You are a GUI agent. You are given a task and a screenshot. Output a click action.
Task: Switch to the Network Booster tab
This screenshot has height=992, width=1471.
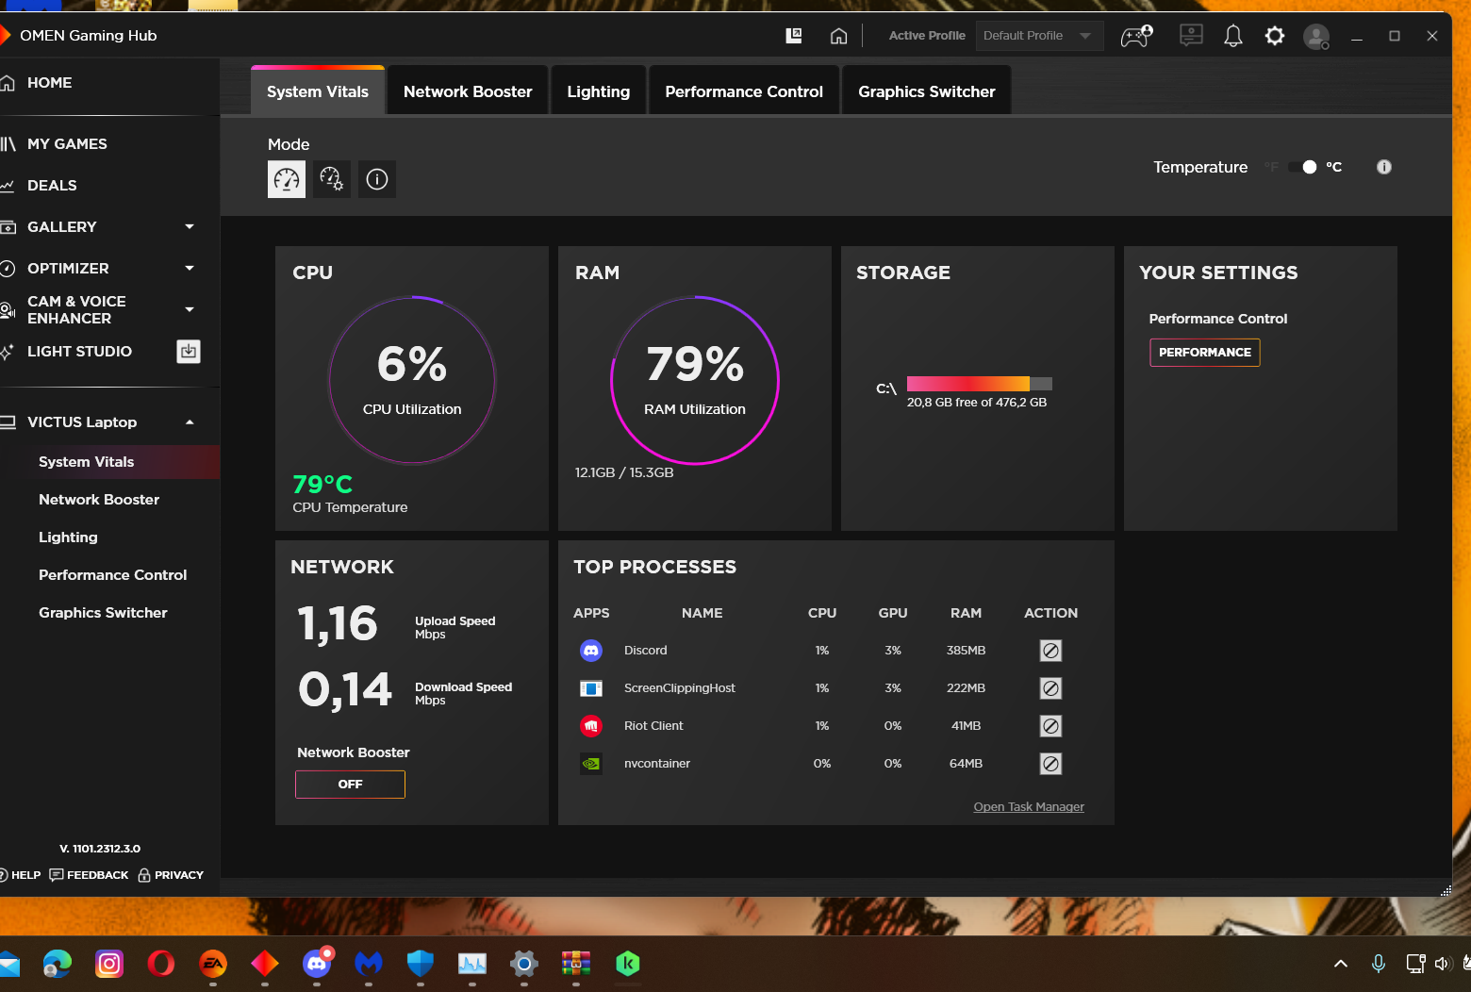(468, 91)
